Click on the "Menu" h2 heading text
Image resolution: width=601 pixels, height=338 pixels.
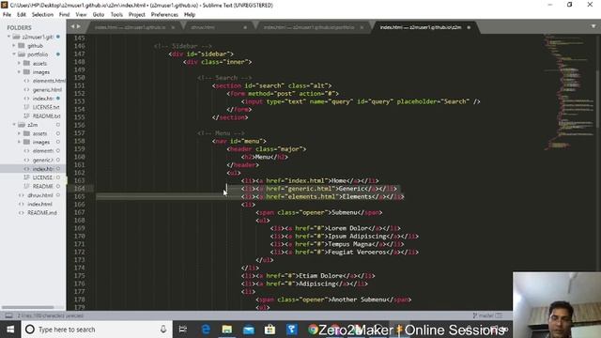coord(263,157)
